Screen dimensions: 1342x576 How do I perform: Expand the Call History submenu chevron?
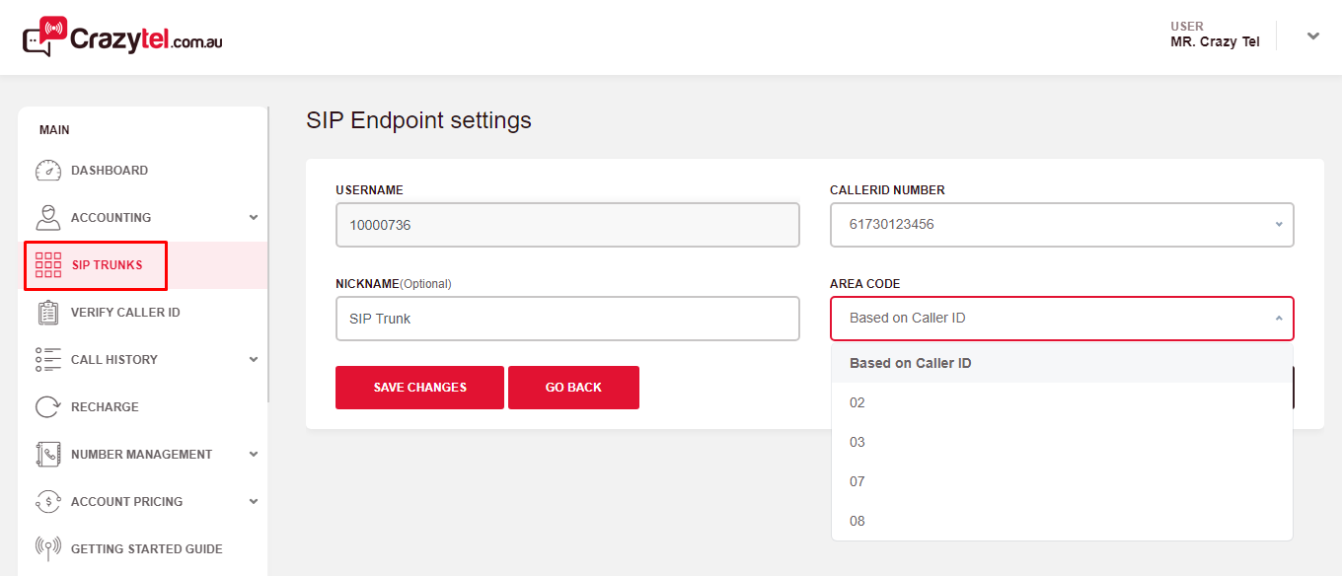click(254, 360)
